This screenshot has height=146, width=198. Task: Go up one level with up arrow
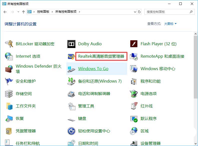coord(23,12)
